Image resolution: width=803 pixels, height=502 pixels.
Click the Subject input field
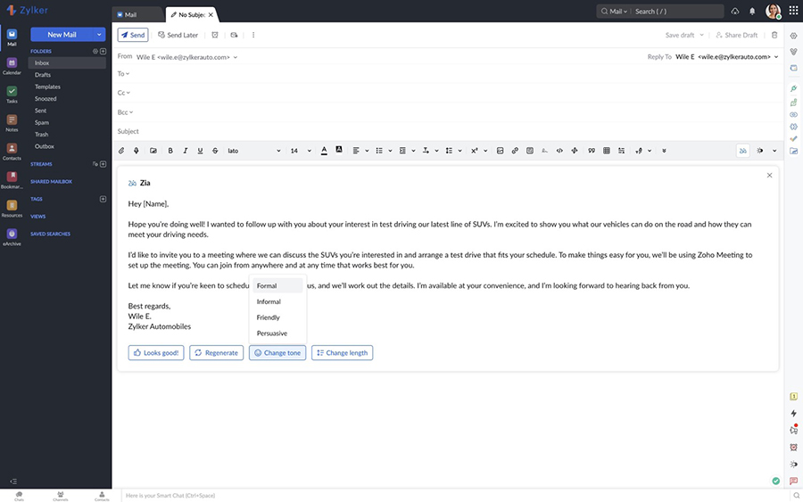pyautogui.click(x=448, y=131)
